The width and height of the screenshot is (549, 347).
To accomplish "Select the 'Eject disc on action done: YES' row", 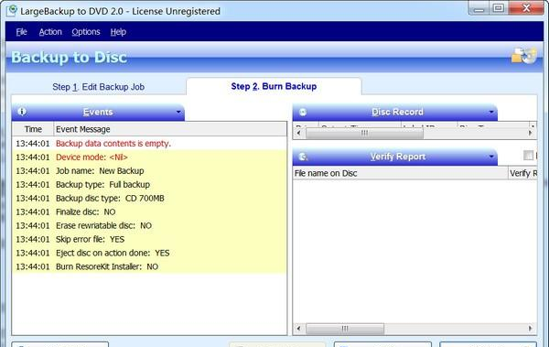I will click(149, 253).
